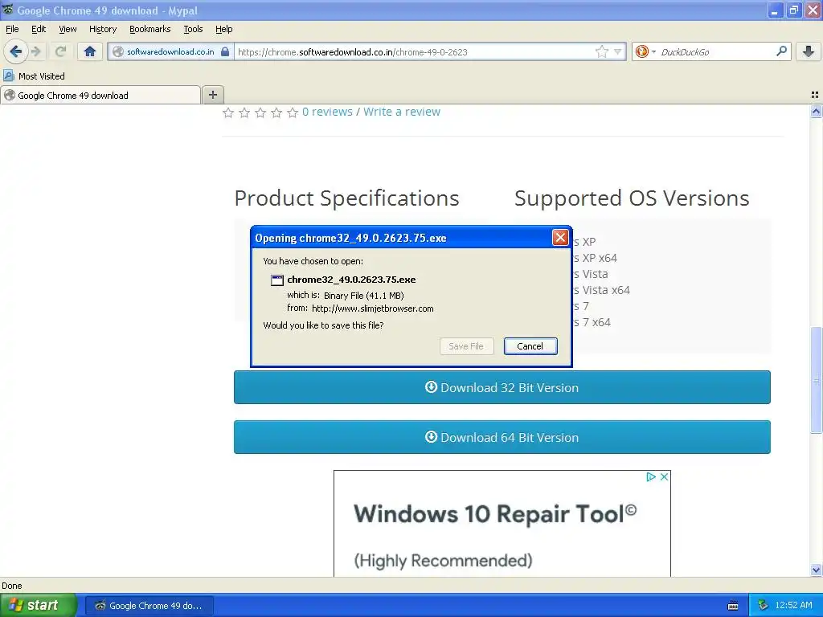The width and height of the screenshot is (823, 617).
Task: Open the File menu
Action: pyautogui.click(x=12, y=29)
